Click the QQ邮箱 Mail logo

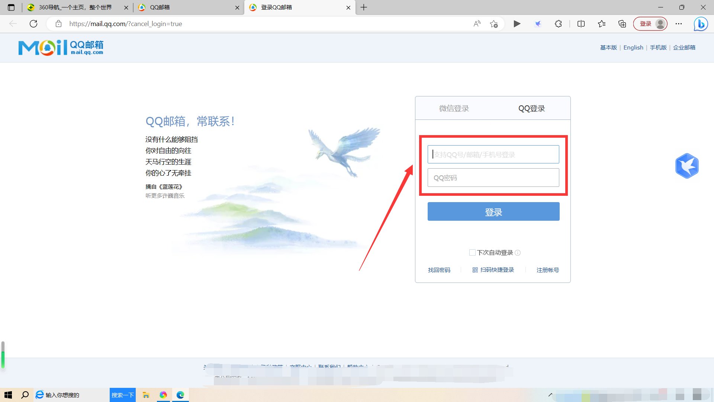61,47
